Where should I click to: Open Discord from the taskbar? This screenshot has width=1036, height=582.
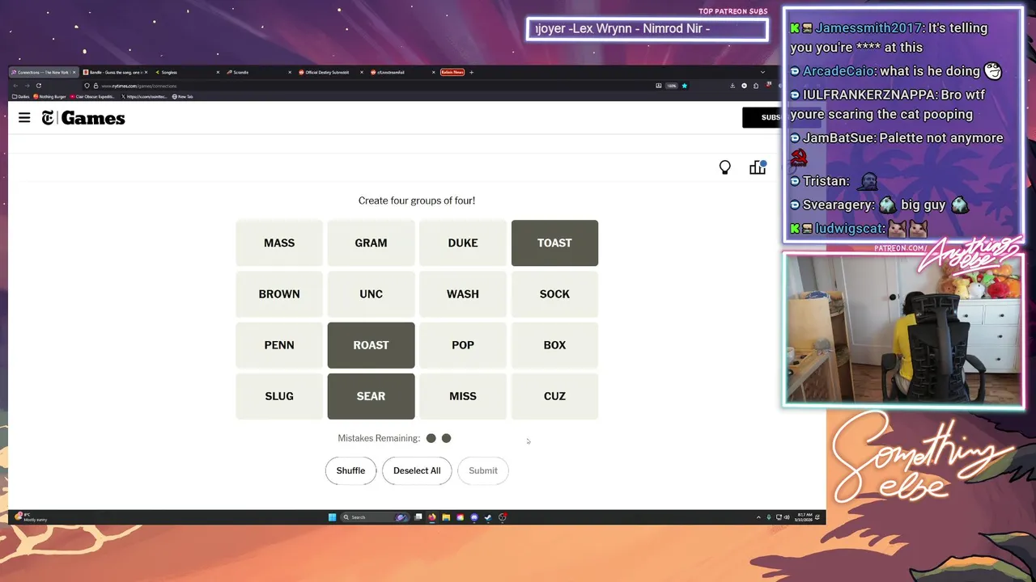(474, 517)
